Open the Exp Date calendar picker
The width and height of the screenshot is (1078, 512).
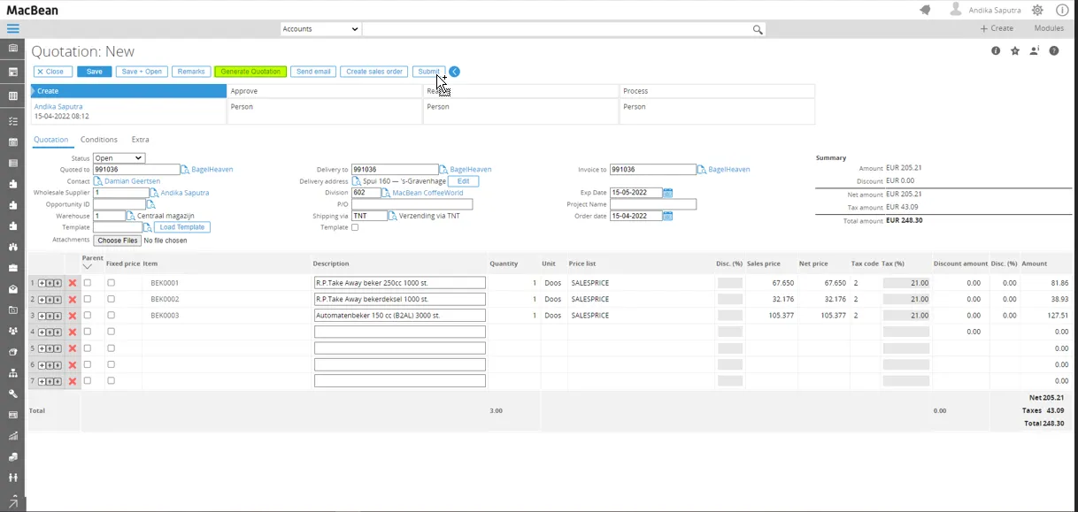tap(668, 193)
